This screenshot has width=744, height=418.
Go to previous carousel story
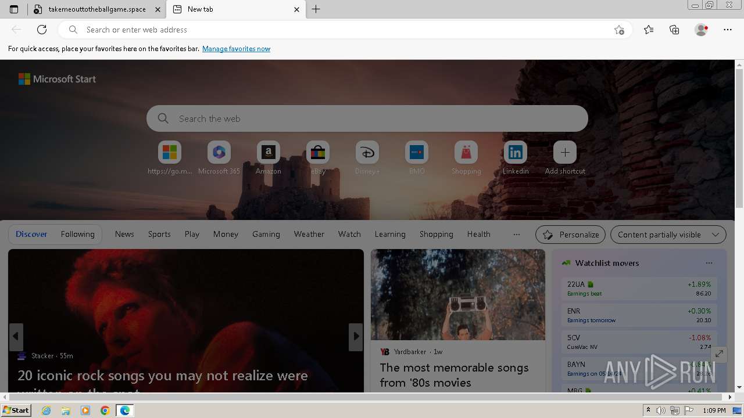[16, 337]
